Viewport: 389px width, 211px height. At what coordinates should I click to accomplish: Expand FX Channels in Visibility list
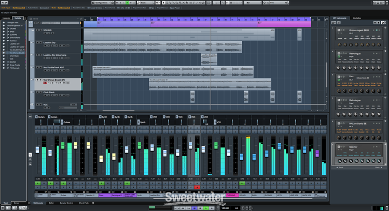8,68
